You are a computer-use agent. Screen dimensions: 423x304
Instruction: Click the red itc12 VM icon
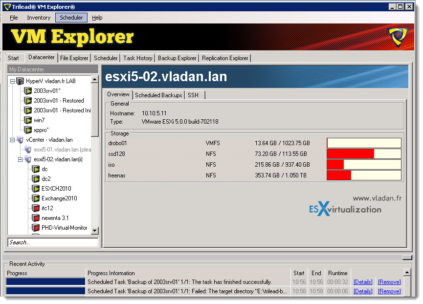(x=36, y=208)
